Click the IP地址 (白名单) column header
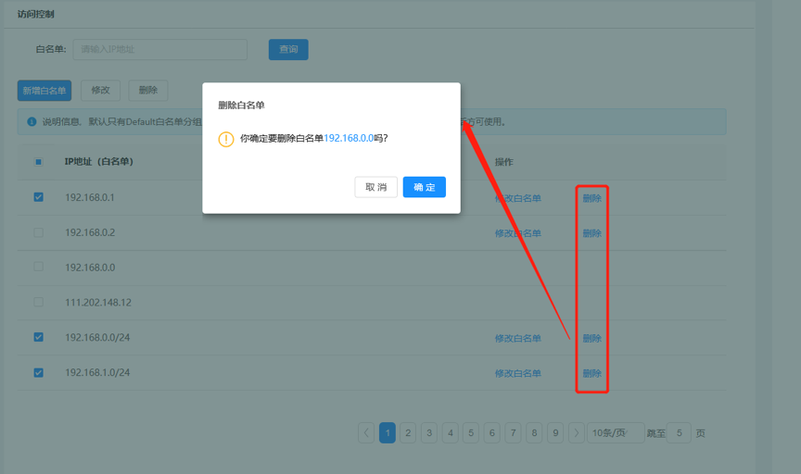 tap(99, 162)
